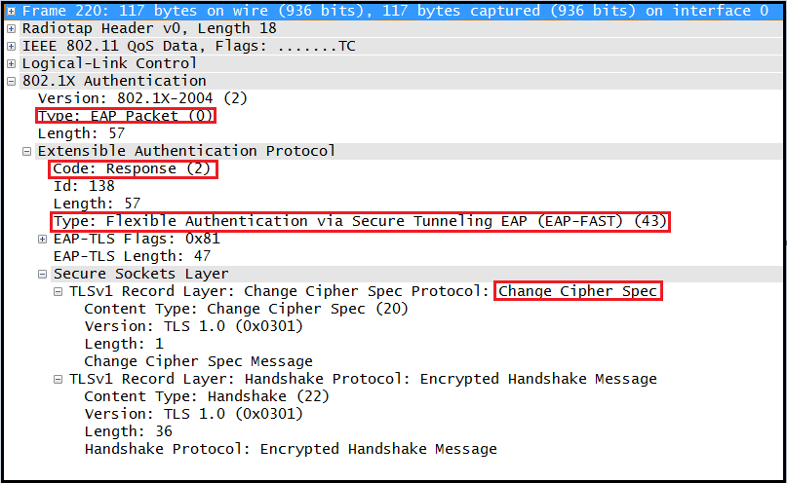Viewport: 787px width, 483px height.
Task: Collapse the Extensible Authentication Protocol node
Action: 27,151
